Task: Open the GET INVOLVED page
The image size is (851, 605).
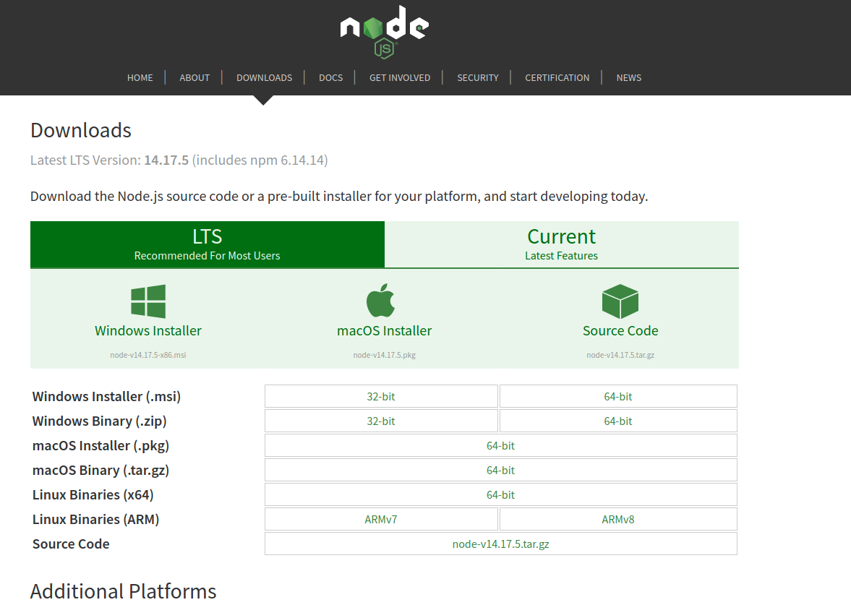Action: pyautogui.click(x=399, y=77)
